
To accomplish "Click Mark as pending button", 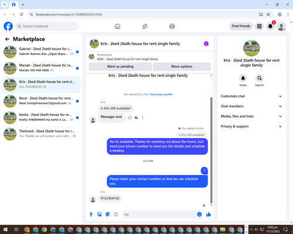I will click(x=120, y=67).
